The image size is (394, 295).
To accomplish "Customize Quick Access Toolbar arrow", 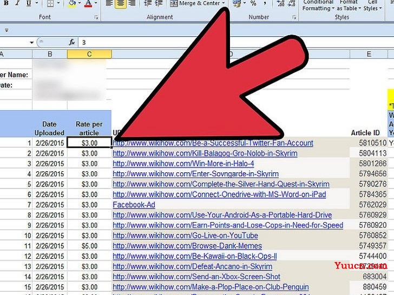I will 6,30.
